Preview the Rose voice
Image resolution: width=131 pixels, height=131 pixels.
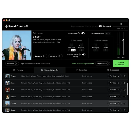tap(115, 83)
